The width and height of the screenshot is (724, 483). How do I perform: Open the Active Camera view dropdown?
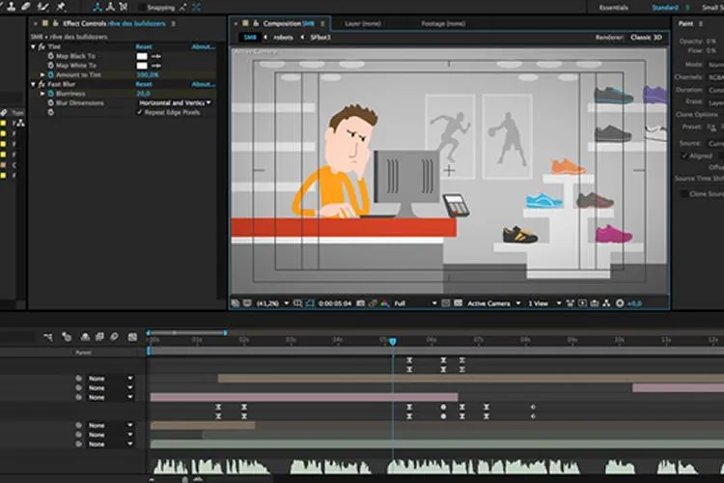[493, 303]
